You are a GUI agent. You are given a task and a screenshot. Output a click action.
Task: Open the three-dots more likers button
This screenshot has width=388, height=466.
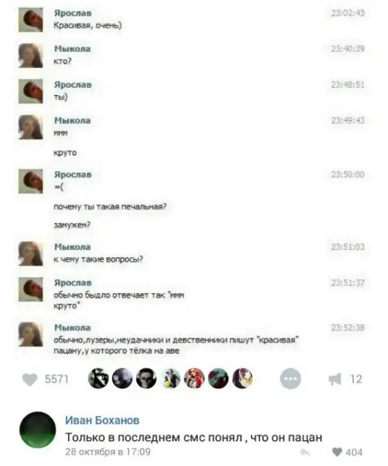[290, 379]
